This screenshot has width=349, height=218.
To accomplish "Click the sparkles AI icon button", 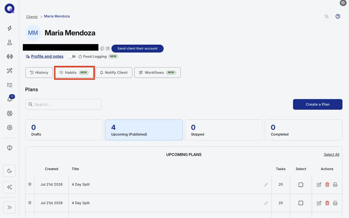I will tap(10, 187).
